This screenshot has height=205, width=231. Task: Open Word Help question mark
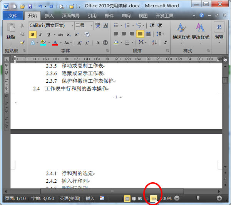tap(201, 15)
